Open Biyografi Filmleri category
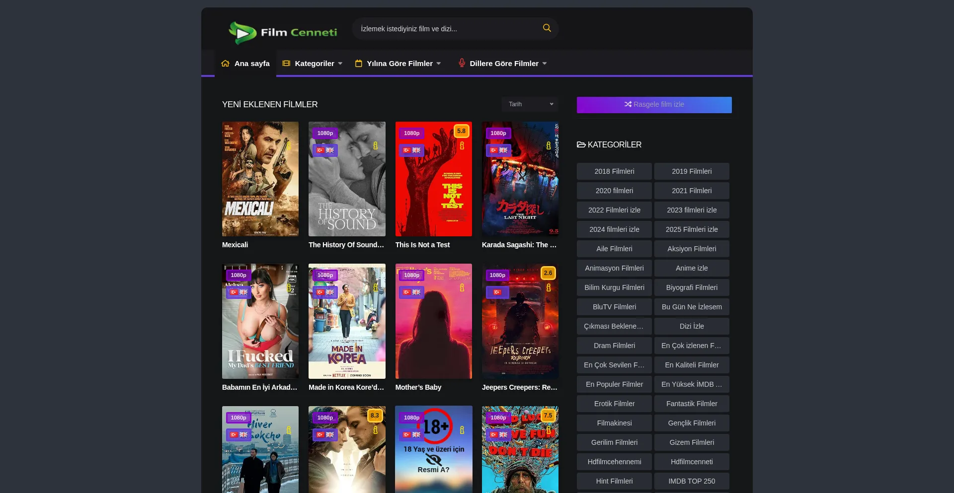Image resolution: width=954 pixels, height=493 pixels. (x=692, y=287)
